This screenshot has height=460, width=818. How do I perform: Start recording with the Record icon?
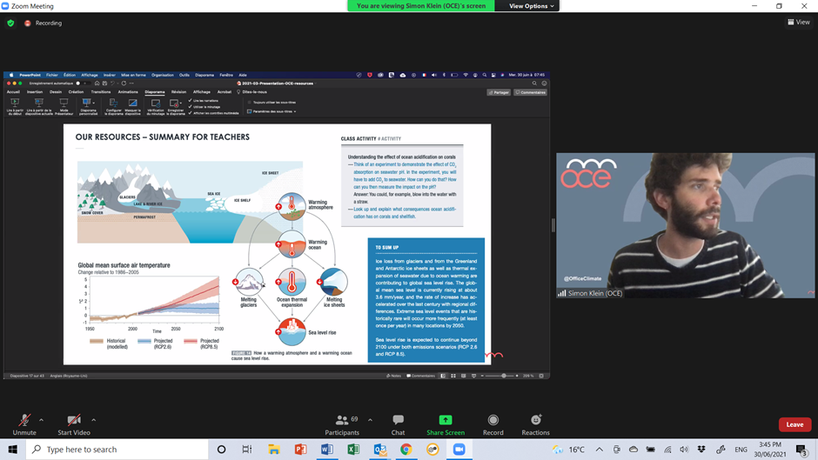click(x=493, y=421)
